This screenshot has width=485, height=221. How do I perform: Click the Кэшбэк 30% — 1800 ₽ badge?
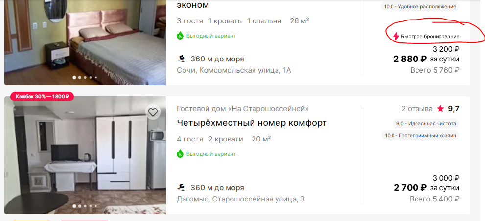42,97
